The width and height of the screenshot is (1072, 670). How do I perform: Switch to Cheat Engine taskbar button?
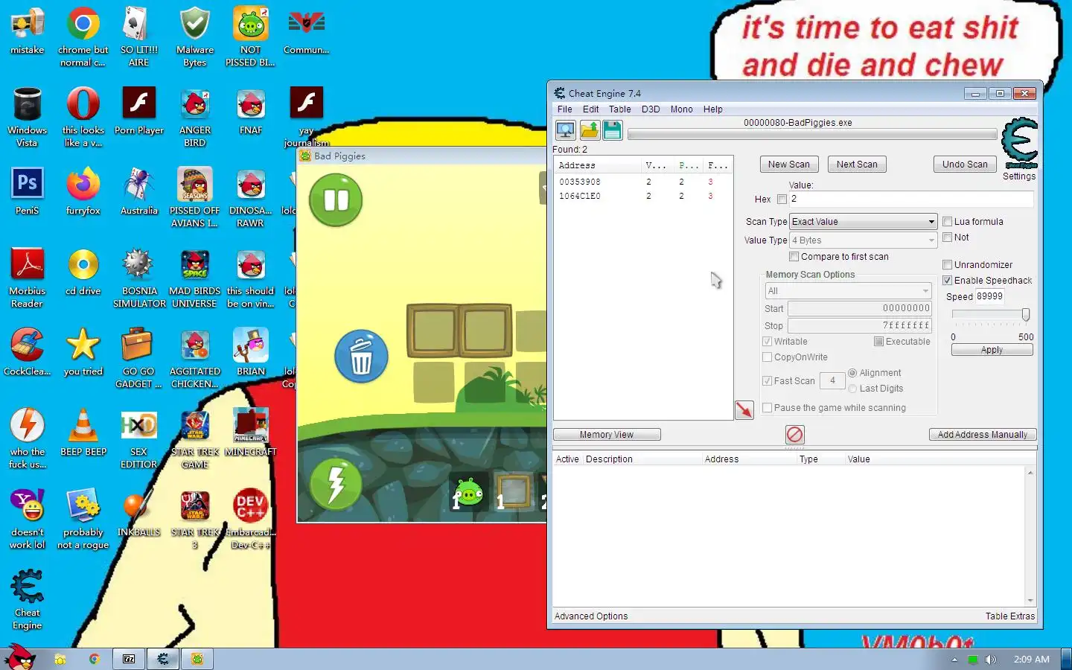click(x=163, y=659)
